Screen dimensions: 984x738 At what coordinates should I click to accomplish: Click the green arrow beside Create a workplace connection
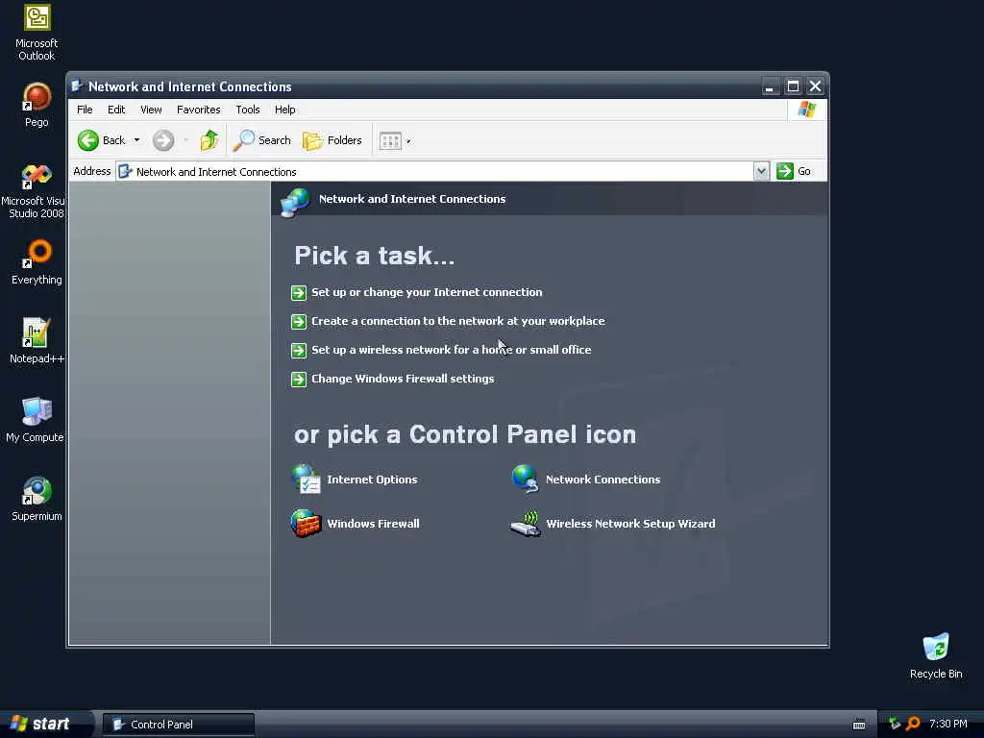pos(299,321)
